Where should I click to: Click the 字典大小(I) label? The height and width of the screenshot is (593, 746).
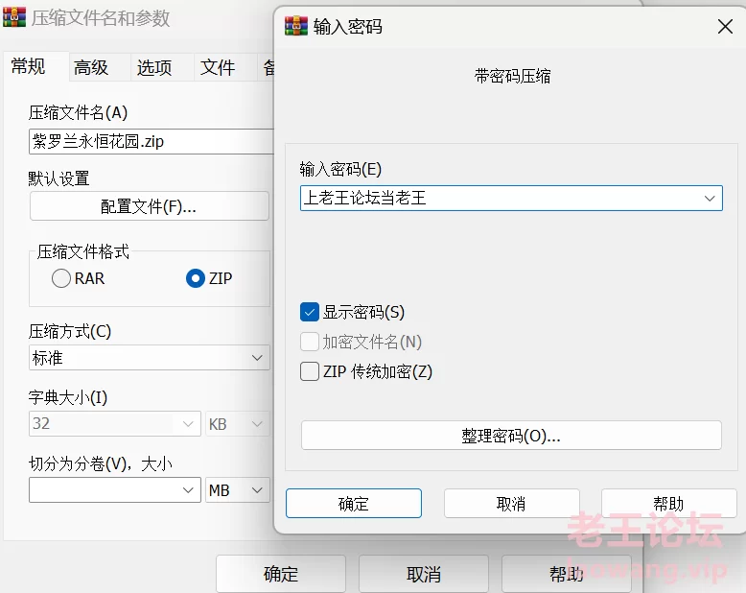pyautogui.click(x=68, y=397)
